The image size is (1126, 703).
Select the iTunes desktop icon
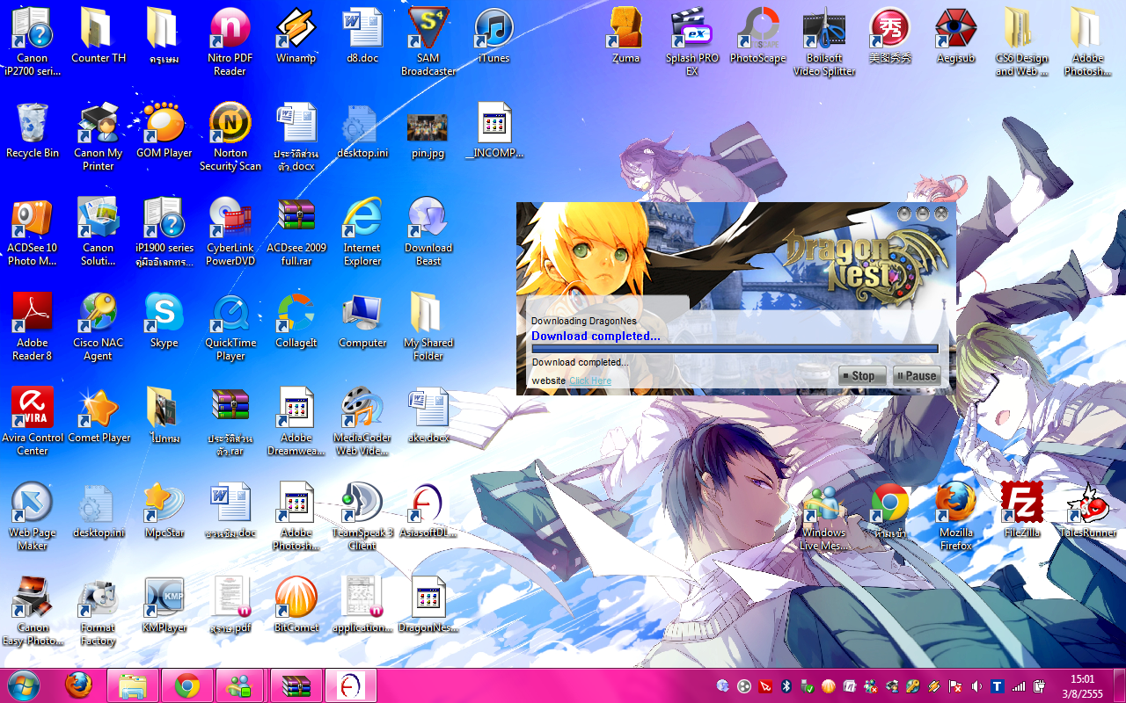pos(494,35)
